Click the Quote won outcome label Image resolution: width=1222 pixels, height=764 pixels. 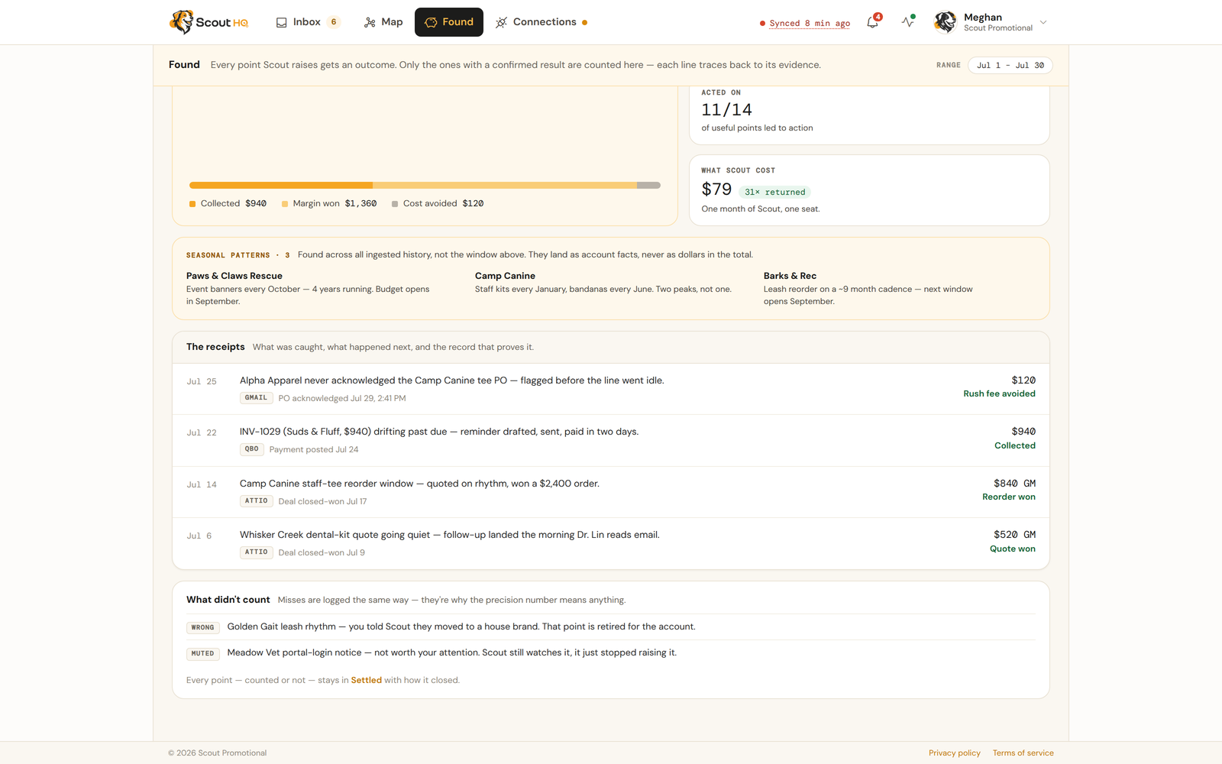point(1013,549)
